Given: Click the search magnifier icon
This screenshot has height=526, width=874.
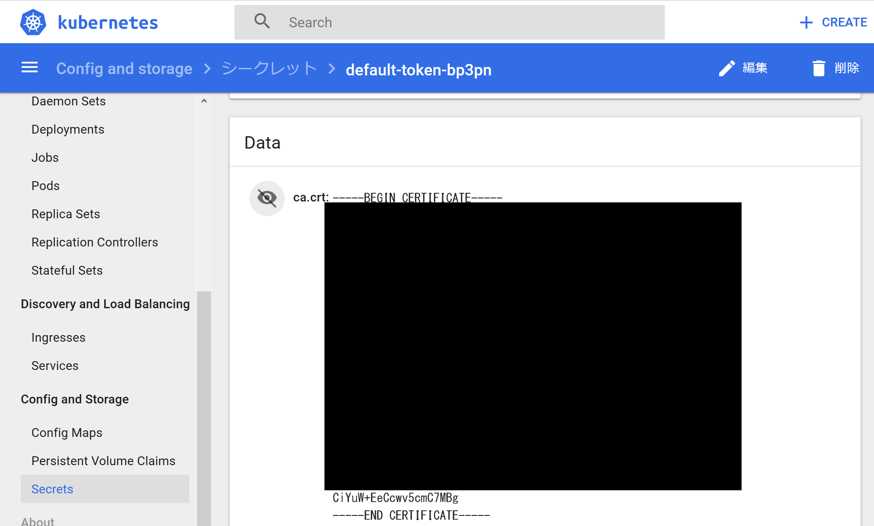Looking at the screenshot, I should click(262, 21).
